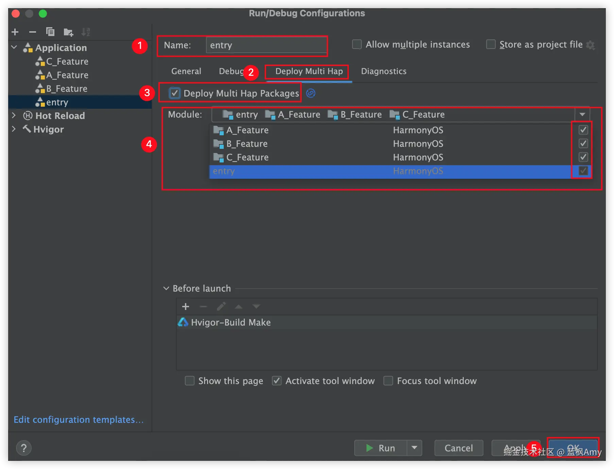Screen dimensions: 614x469
Task: Uncheck the C_Feature module checkbox
Action: (x=583, y=157)
